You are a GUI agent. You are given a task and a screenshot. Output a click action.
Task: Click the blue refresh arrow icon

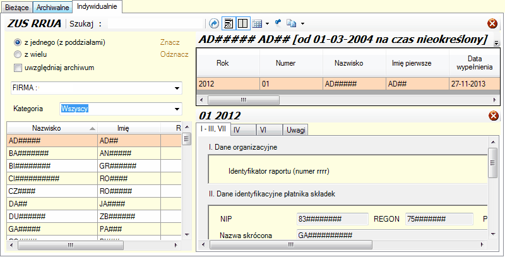pyautogui.click(x=214, y=23)
